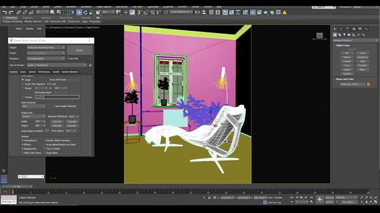
Task: Switch to the Common tab
Action: (14, 72)
